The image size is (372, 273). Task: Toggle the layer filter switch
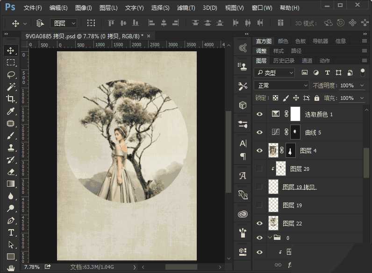point(362,72)
